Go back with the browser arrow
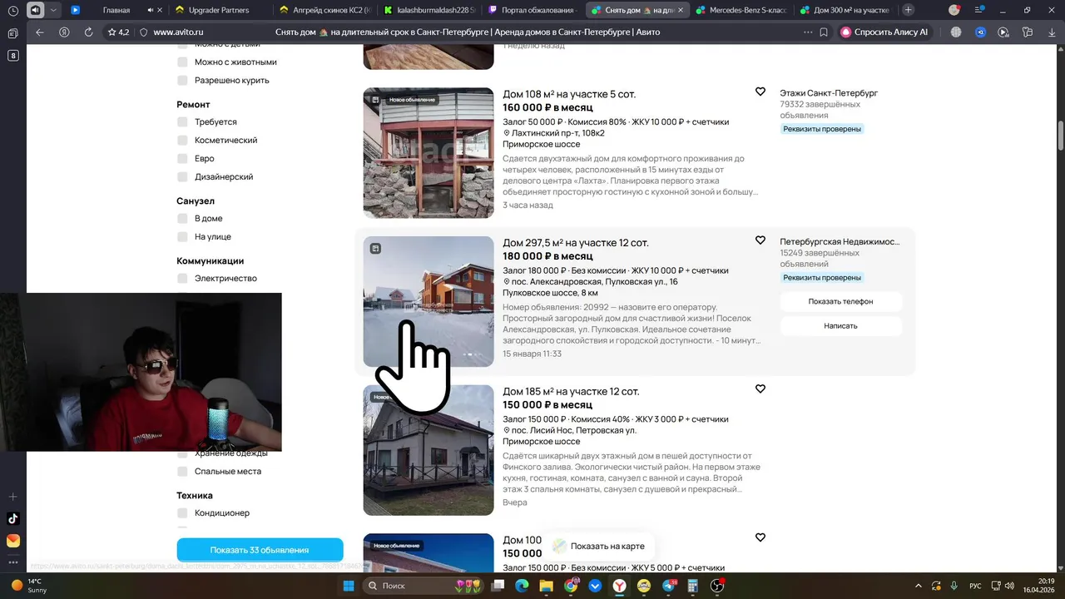Image resolution: width=1065 pixels, height=599 pixels. [40, 32]
